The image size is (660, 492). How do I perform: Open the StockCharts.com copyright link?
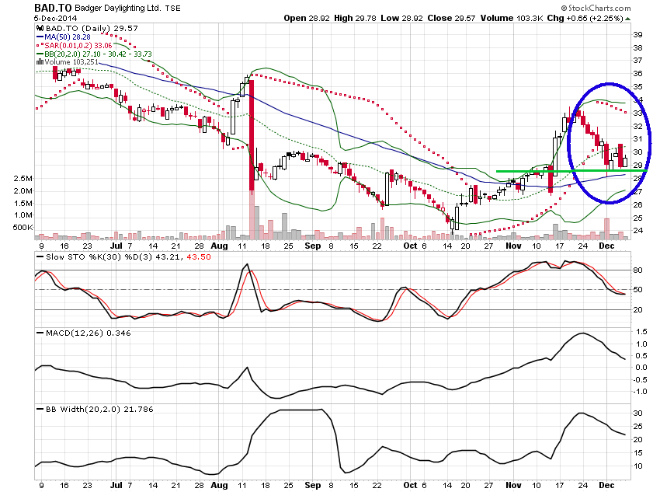596,8
